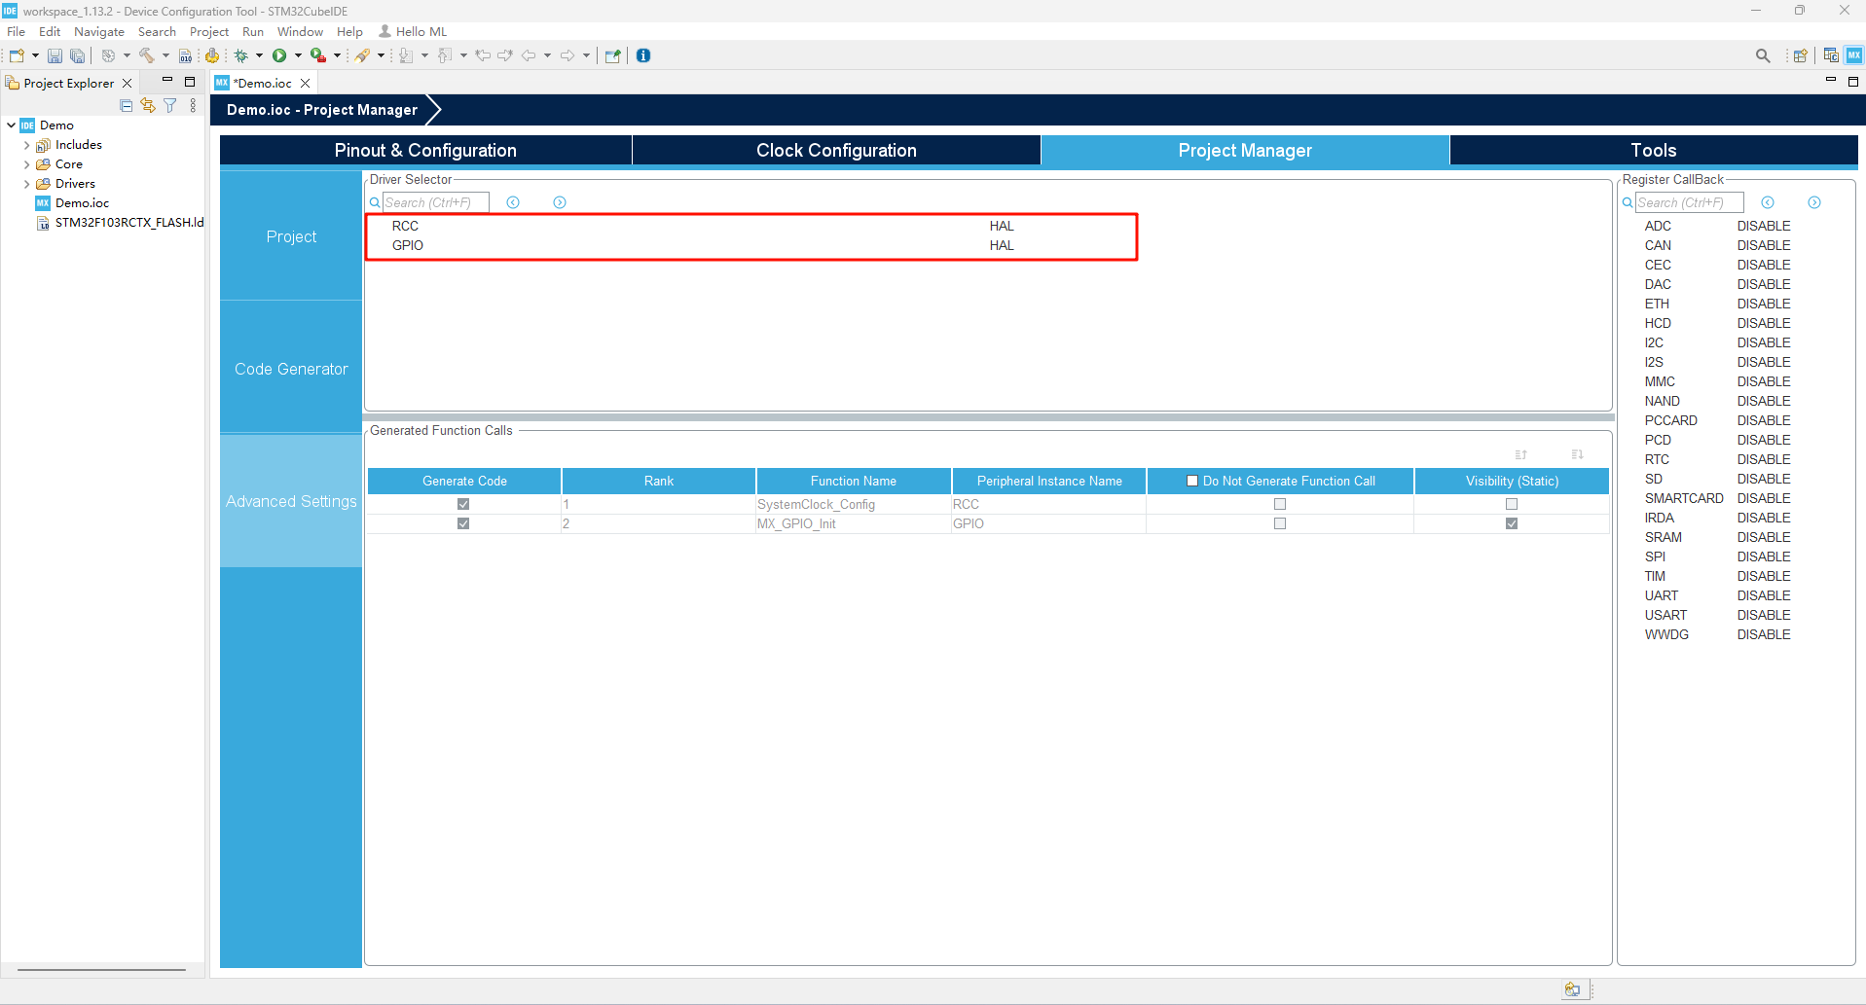
Task: Click the Demo.ioc - Project Manager breadcrumb
Action: tap(322, 110)
